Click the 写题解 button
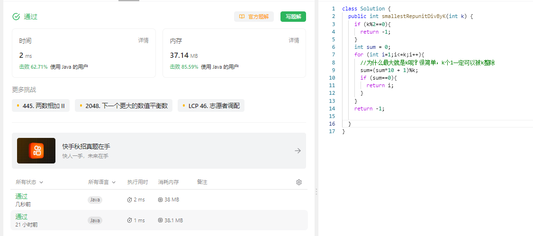Screen dimensions: 533x236 [x=293, y=17]
